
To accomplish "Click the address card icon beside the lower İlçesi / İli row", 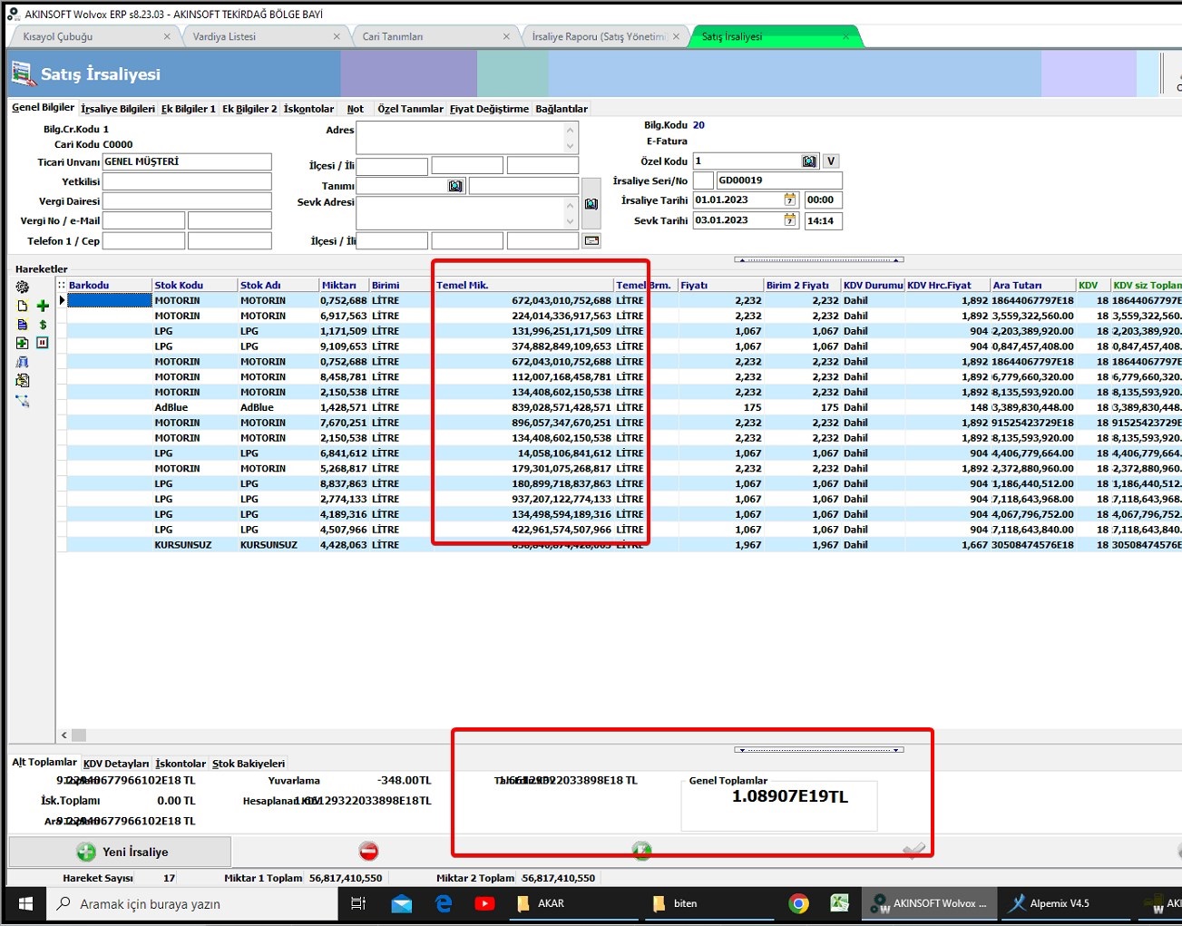I will pyautogui.click(x=591, y=240).
